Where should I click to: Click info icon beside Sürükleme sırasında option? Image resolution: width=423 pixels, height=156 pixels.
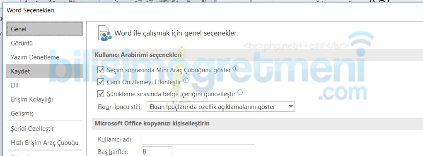[x=240, y=92]
